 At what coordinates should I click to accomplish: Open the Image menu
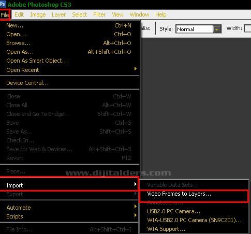tap(38, 14)
